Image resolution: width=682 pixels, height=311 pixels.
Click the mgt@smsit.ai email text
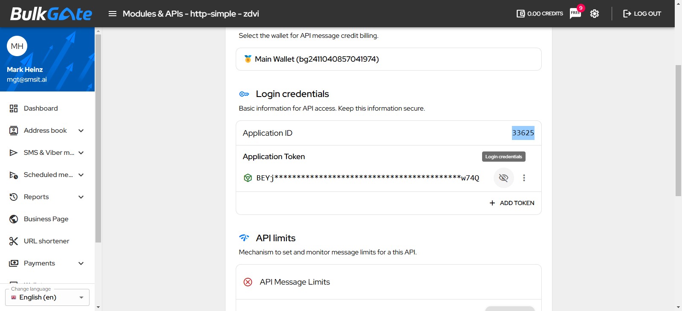27,80
